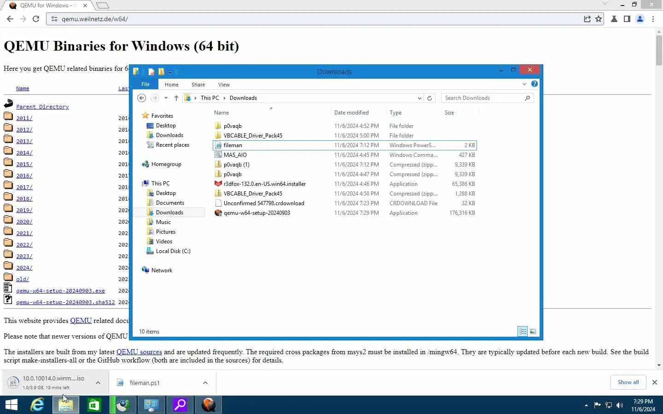The height and width of the screenshot is (414, 663).
Task: Select the MAS_AIO command file
Action: point(345,155)
